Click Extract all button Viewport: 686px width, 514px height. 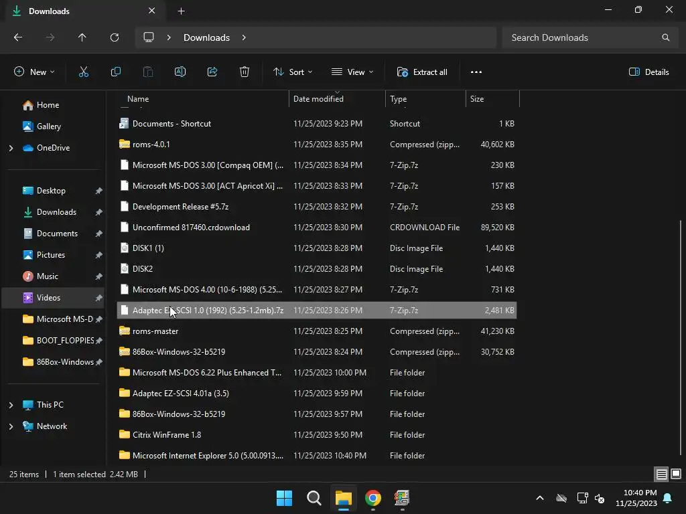point(422,72)
